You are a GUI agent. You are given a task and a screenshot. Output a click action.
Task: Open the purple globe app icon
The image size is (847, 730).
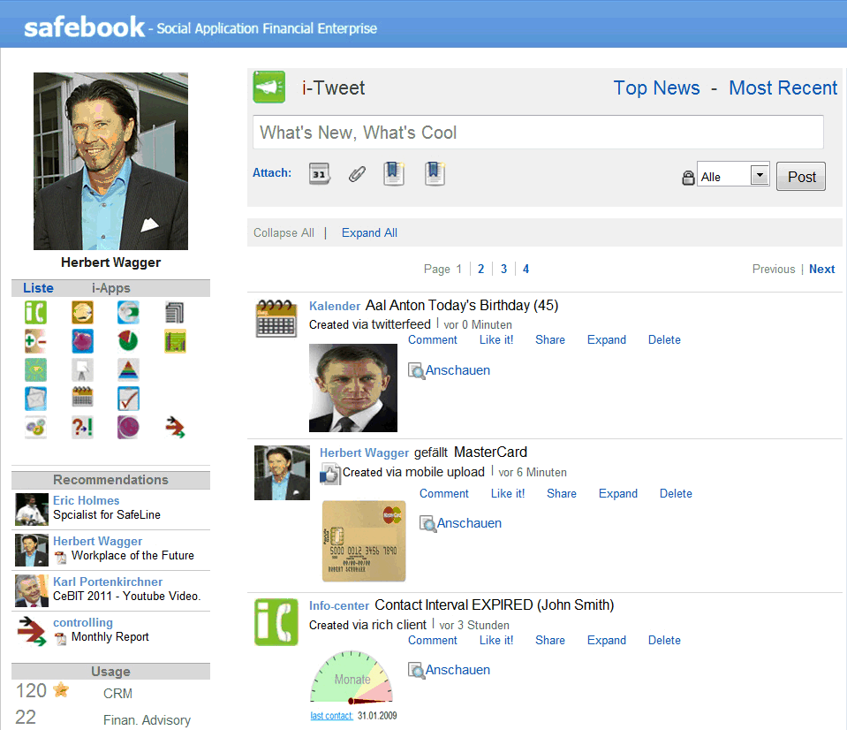[128, 427]
